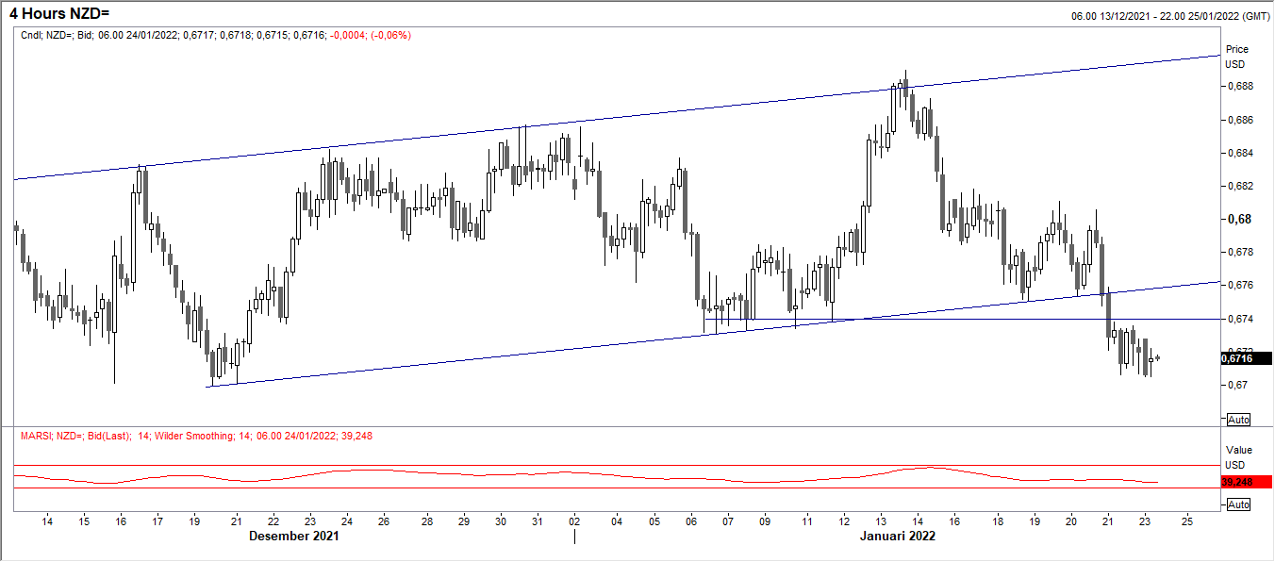Click the 0,674 price axis label

coord(1239,319)
